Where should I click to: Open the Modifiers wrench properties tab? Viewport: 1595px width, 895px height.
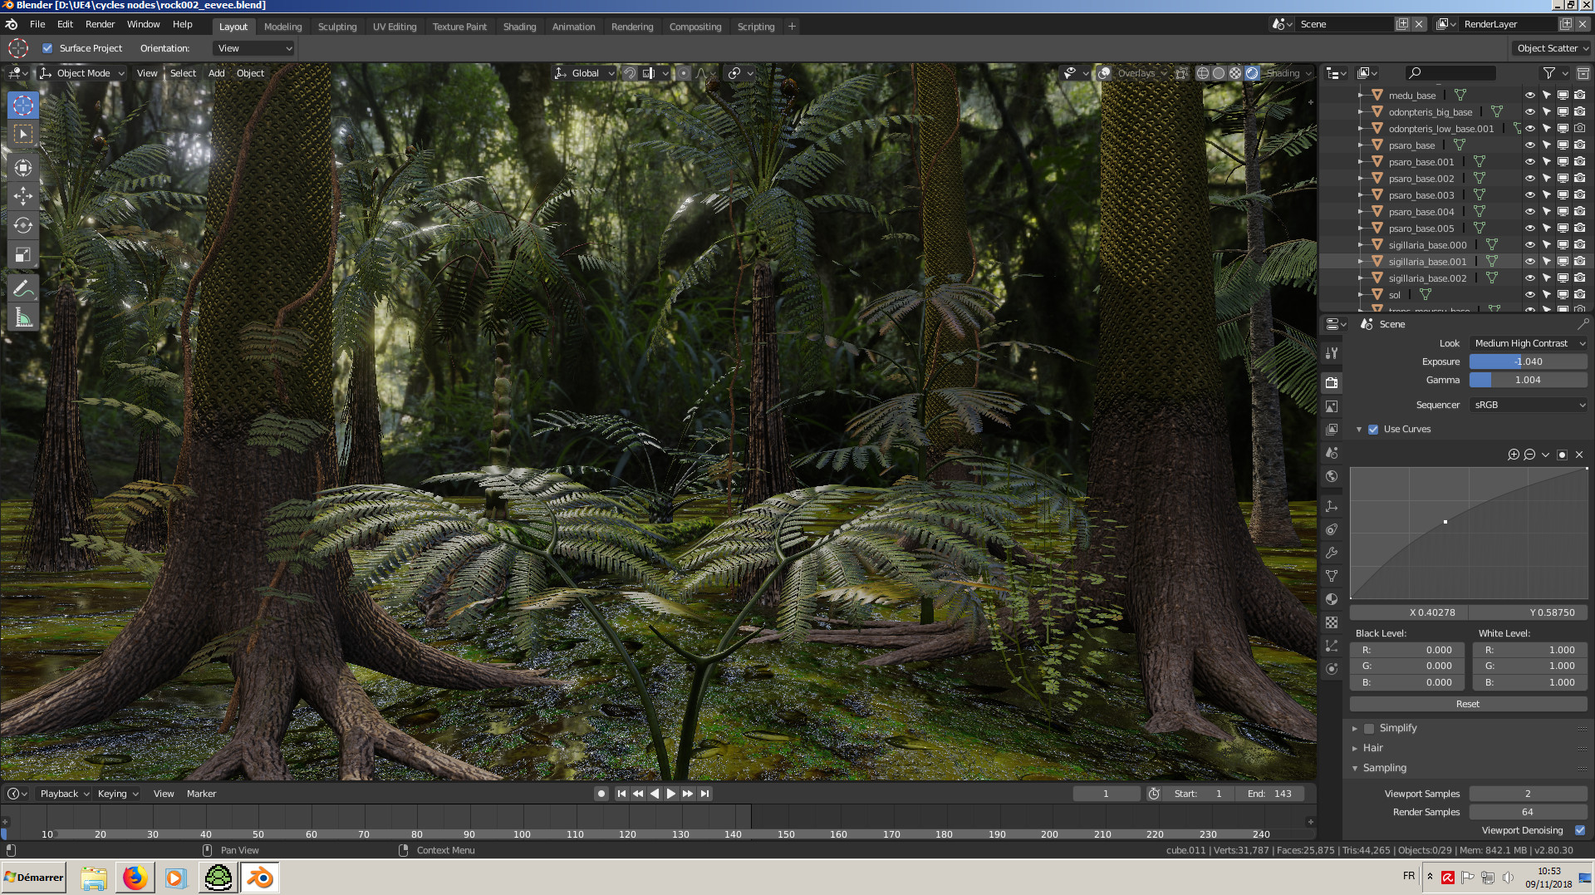tap(1332, 553)
